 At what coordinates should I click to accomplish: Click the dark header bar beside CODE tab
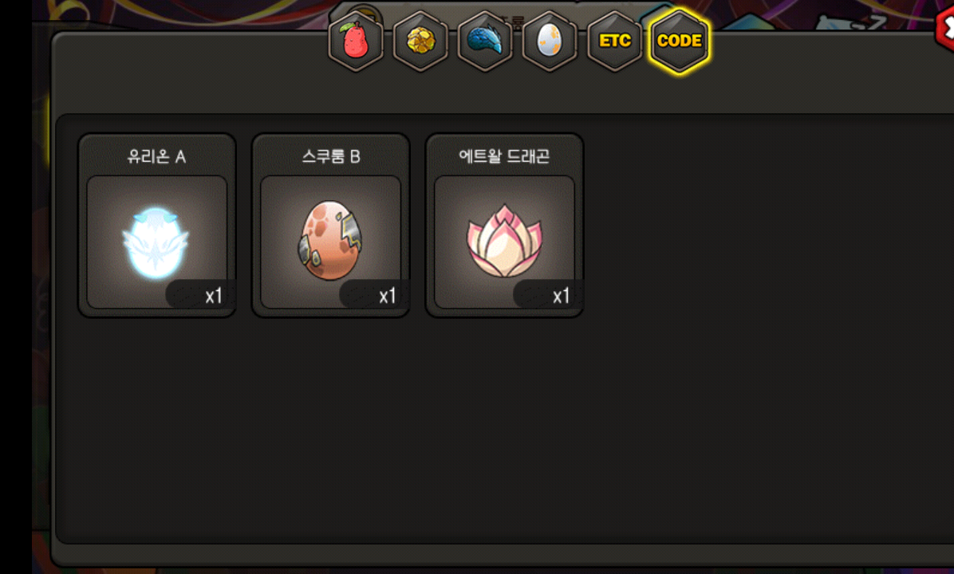tap(827, 73)
